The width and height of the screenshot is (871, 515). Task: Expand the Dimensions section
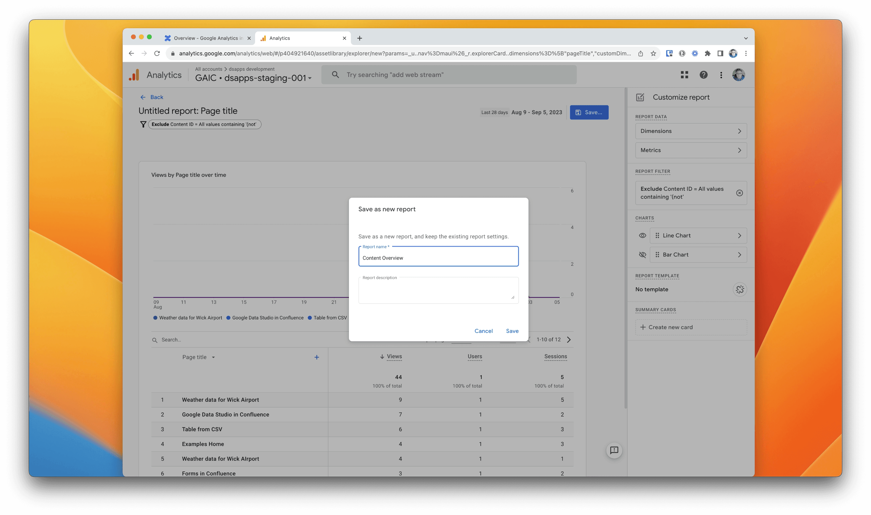691,131
